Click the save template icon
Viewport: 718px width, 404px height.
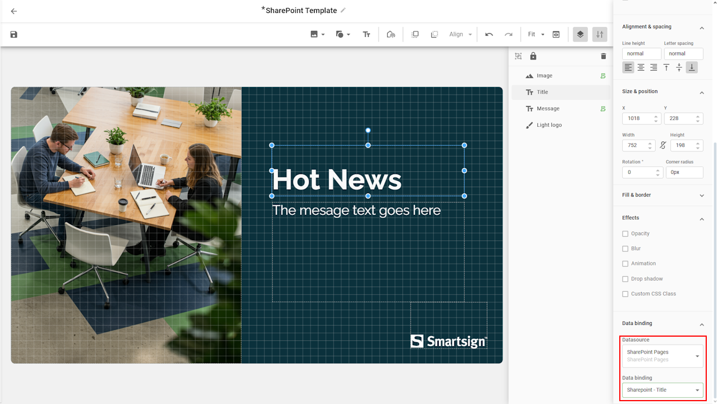click(14, 34)
